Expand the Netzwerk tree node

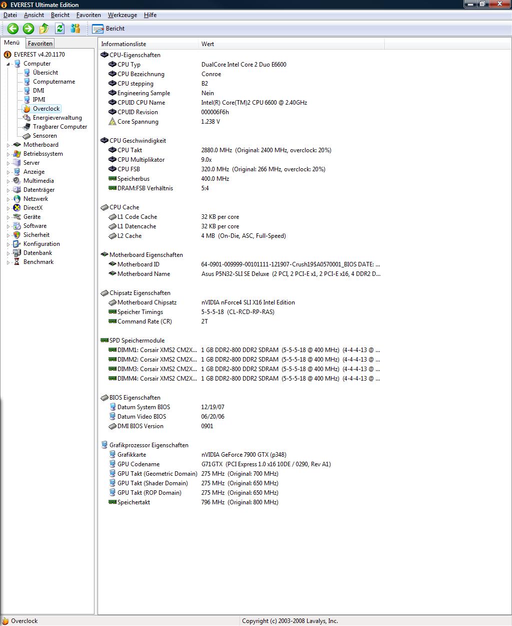coord(8,199)
